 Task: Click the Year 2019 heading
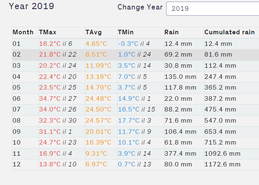coord(31,6)
